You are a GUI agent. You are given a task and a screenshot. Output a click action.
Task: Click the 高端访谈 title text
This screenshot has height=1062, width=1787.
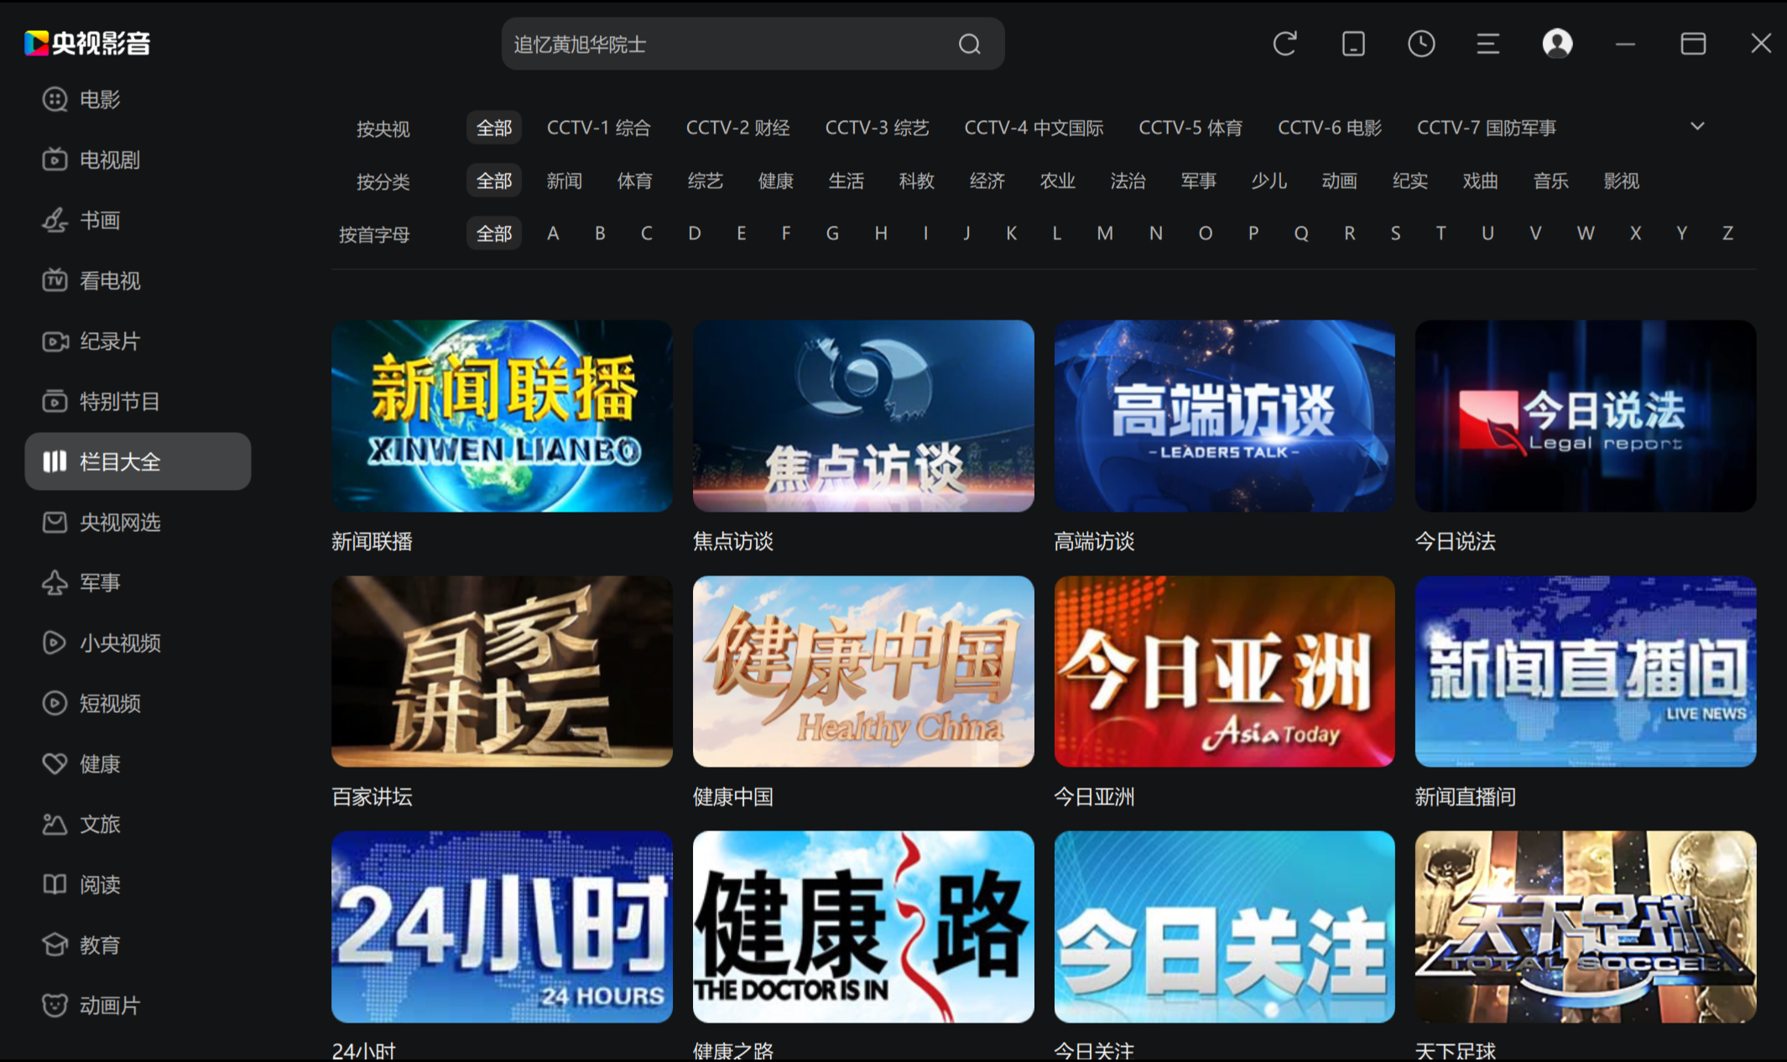1094,541
